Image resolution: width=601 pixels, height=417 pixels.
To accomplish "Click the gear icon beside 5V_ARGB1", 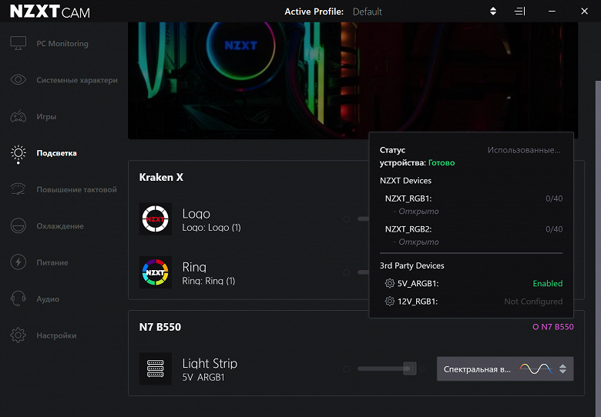I will pyautogui.click(x=389, y=283).
